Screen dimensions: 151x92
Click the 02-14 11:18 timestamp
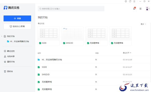coord(127,60)
